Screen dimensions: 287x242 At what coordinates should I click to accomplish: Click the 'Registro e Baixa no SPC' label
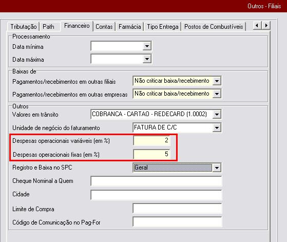pos(42,167)
